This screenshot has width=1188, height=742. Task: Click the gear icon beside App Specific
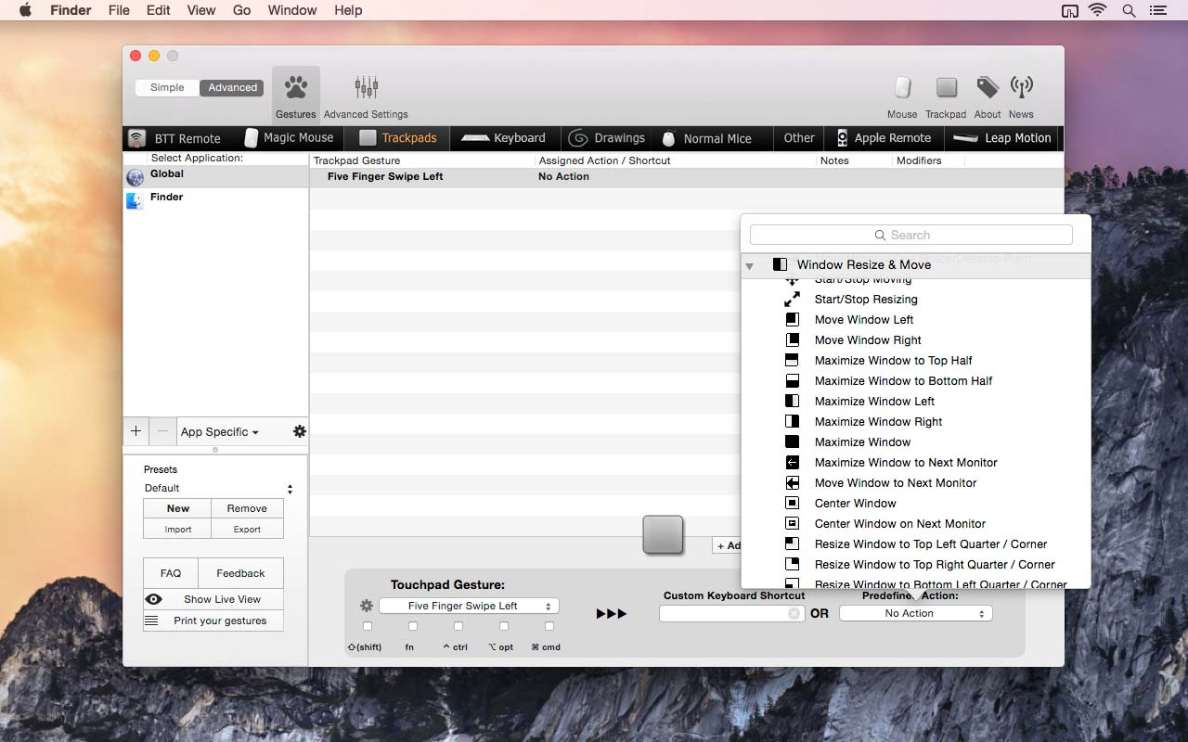(x=300, y=431)
